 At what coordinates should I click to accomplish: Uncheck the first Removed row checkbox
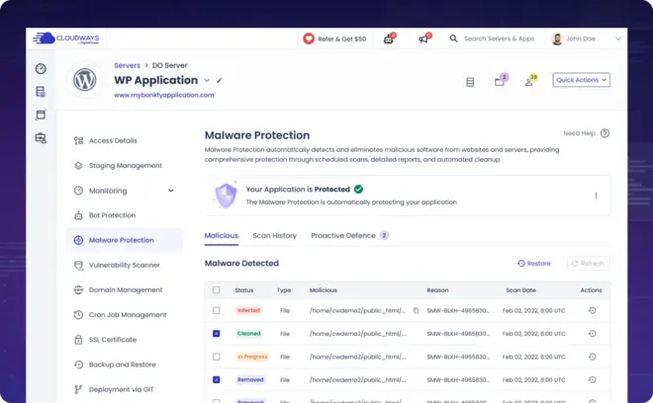tap(216, 379)
